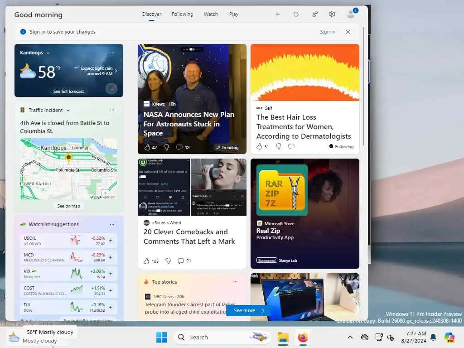
Task: Switch to the Play tab
Action: (233, 14)
